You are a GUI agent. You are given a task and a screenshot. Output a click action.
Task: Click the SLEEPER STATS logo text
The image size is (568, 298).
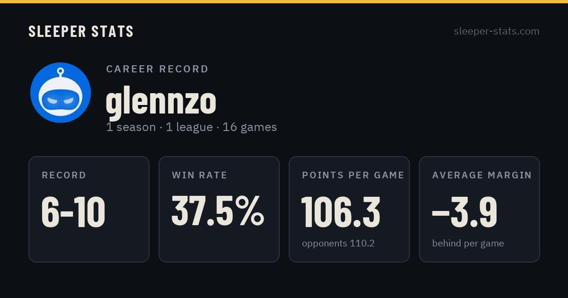click(x=81, y=32)
